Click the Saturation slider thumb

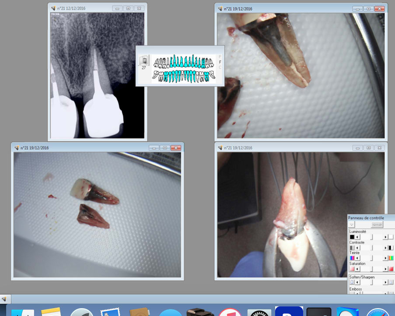(x=372, y=269)
